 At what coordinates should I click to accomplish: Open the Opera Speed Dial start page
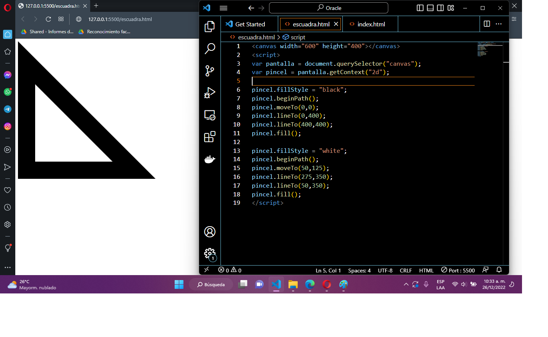[x=61, y=19]
